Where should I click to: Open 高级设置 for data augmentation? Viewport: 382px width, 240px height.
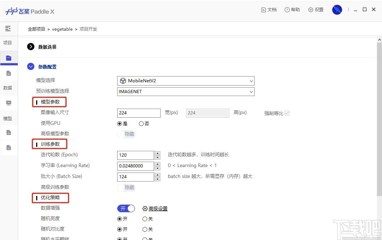click(x=155, y=209)
